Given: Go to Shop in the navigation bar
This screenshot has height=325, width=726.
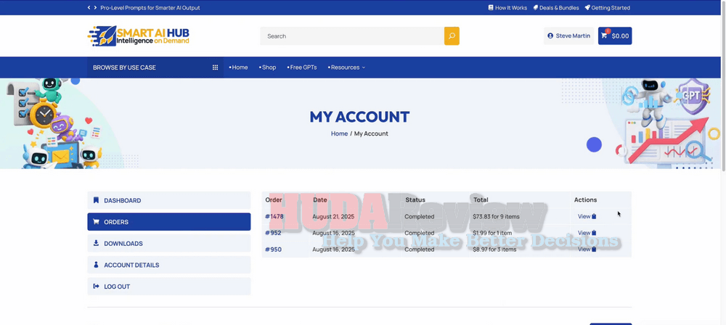Looking at the screenshot, I should click(268, 67).
